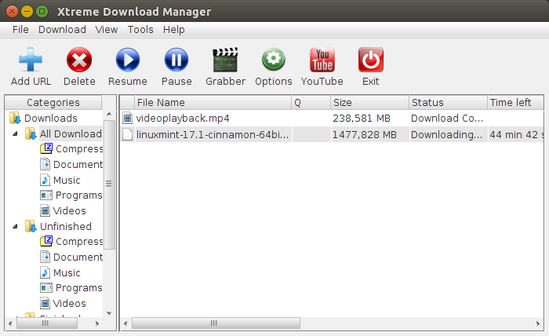The height and width of the screenshot is (336, 549).
Task: Open Options via green gear icon
Action: pos(274,60)
